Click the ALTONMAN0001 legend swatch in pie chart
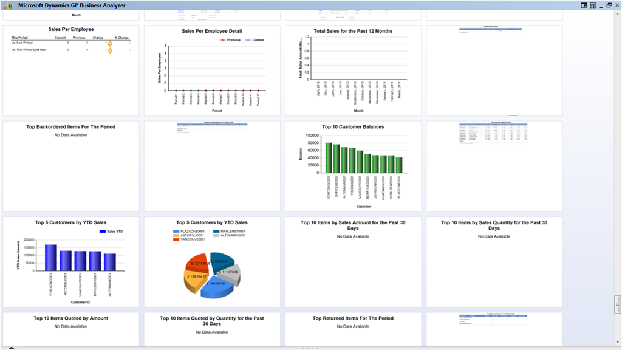The width and height of the screenshot is (622, 350). click(216, 235)
